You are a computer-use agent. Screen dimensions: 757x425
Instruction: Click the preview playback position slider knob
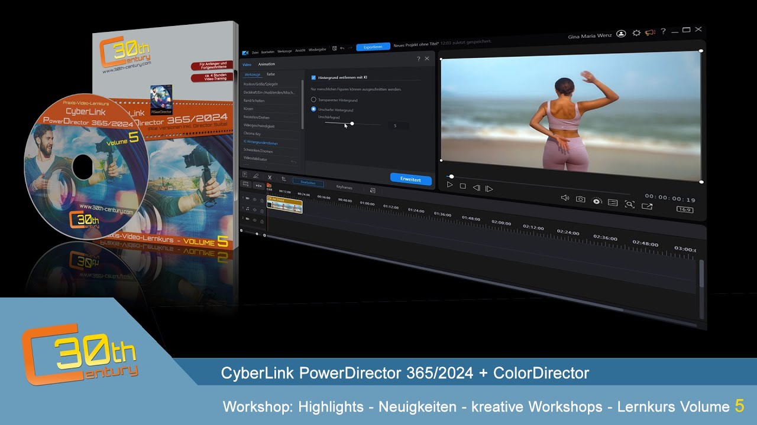coord(451,176)
